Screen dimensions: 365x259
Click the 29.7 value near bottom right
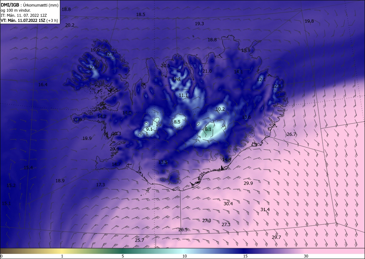pyautogui.click(x=276, y=237)
